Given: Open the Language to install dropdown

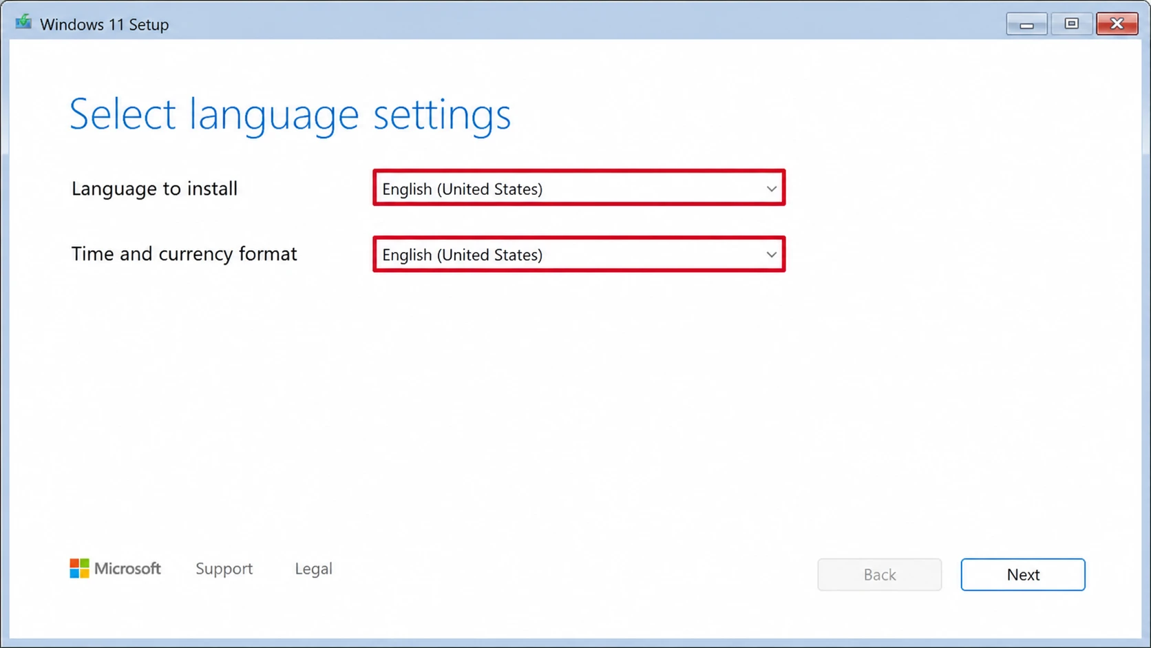Looking at the screenshot, I should [578, 188].
